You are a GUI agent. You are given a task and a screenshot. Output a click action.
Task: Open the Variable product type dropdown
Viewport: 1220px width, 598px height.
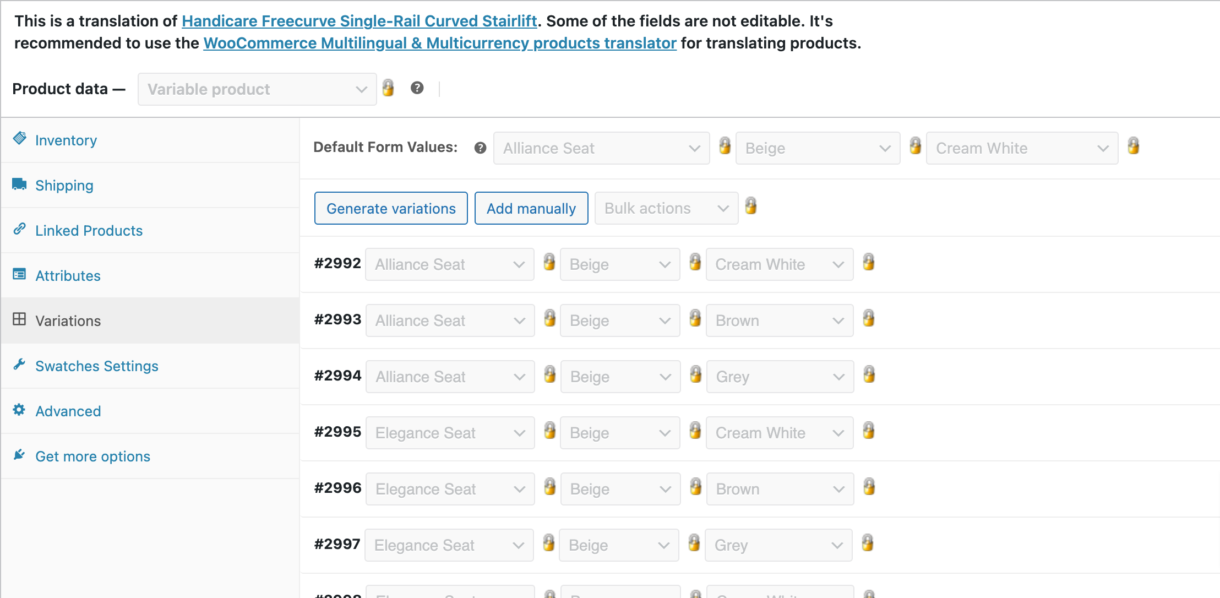point(257,89)
